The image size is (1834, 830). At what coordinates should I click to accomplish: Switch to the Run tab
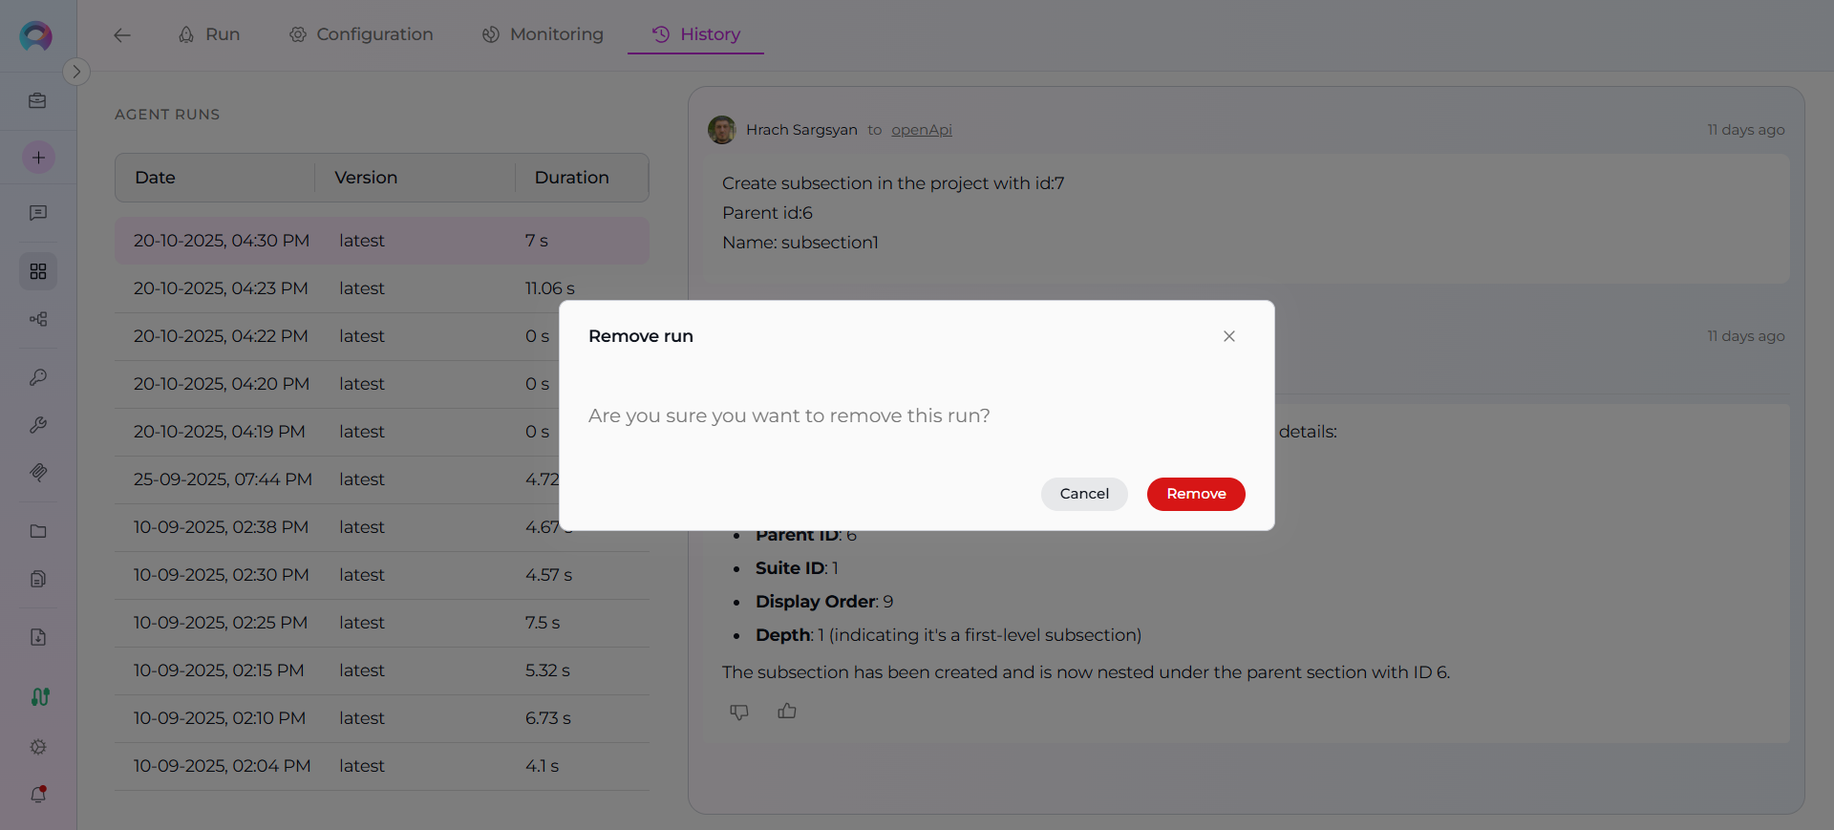point(209,34)
